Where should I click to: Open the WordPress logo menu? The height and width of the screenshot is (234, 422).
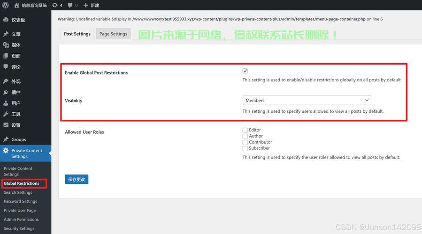(x=5, y=5)
